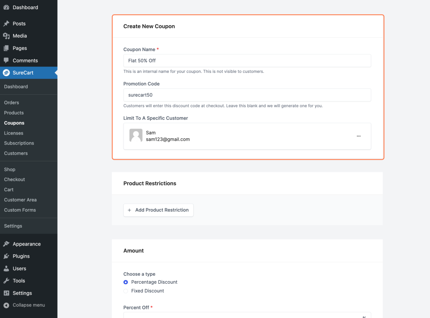This screenshot has width=430, height=318.
Task: Click the Dashboard gauge icon in sidebar
Action: click(x=6, y=8)
